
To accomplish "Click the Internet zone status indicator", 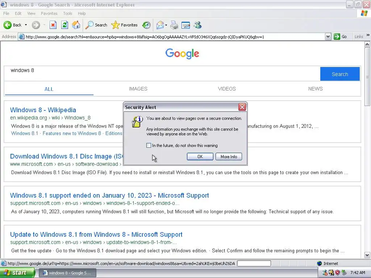I will [x=328, y=264].
